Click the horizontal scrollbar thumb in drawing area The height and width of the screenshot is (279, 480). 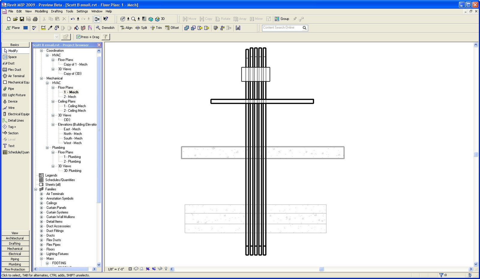click(x=321, y=269)
